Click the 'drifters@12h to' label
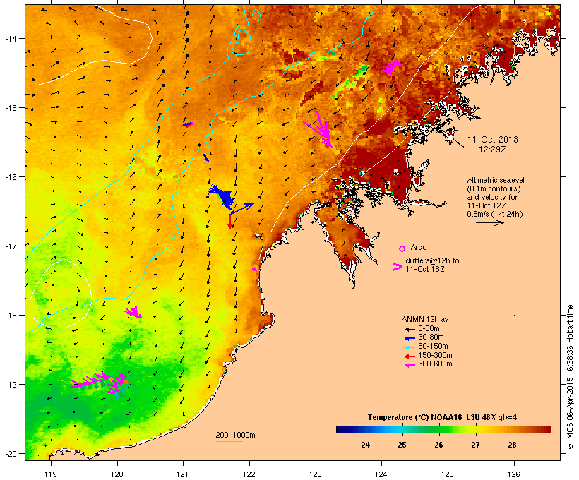 pos(432,260)
